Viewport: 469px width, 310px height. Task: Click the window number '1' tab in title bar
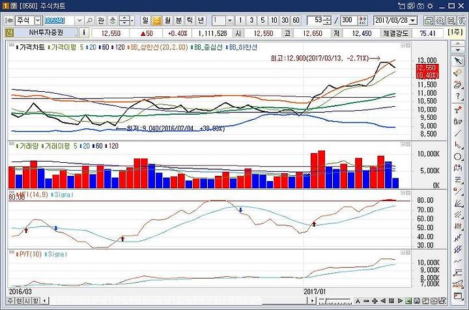(5, 6)
